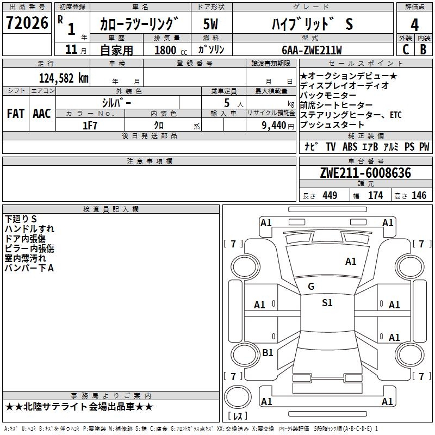Viewport: 435px width, 435px height.
Task: Select the inspector note 下廻りS
Action: [x=21, y=219]
